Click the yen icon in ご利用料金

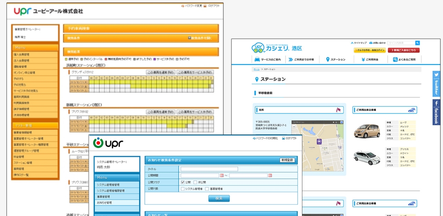click(363, 59)
